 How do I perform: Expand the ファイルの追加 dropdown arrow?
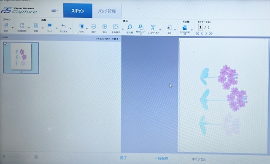click(x=192, y=30)
